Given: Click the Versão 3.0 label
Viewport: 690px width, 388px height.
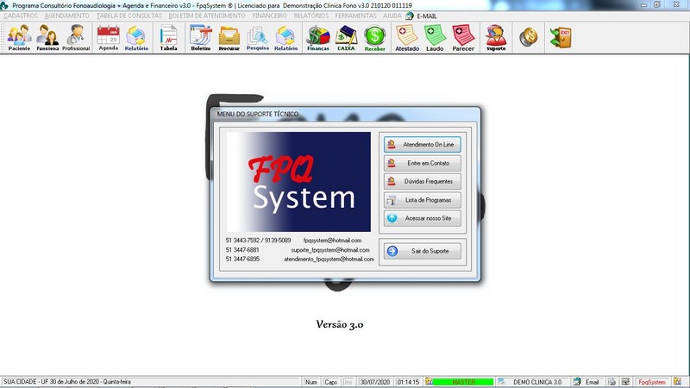Looking at the screenshot, I should point(340,325).
